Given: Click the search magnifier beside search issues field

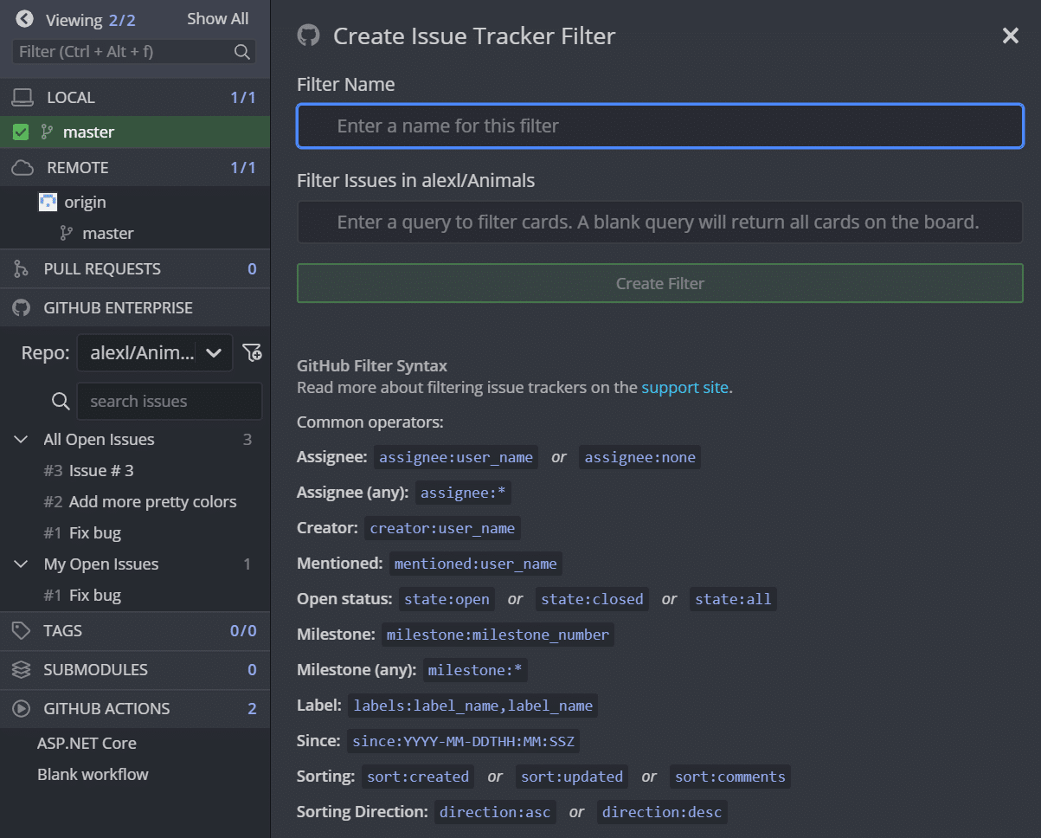Looking at the screenshot, I should 60,401.
